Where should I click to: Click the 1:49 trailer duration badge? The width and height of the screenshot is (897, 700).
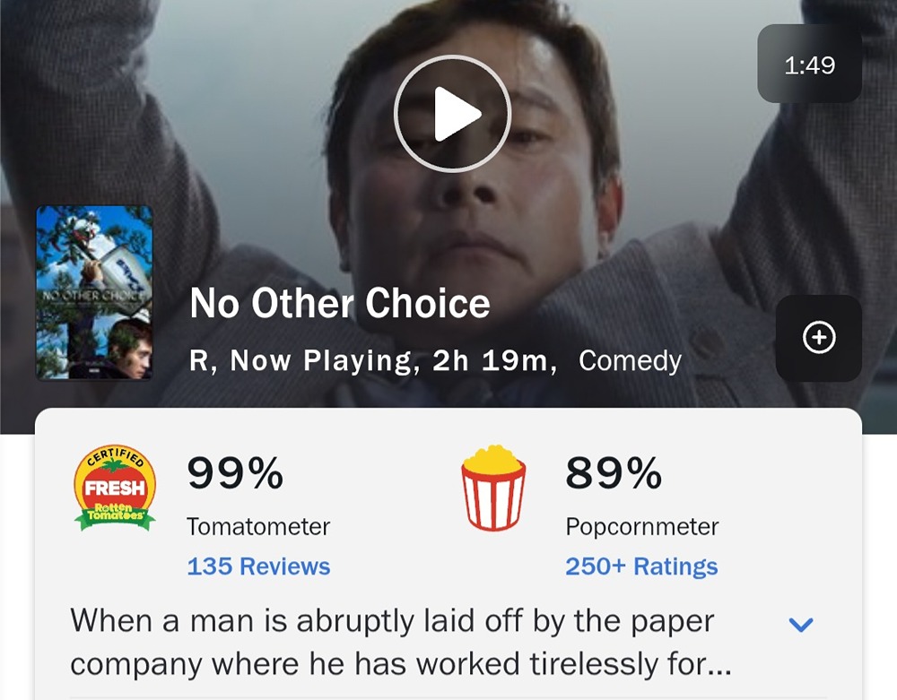click(809, 65)
